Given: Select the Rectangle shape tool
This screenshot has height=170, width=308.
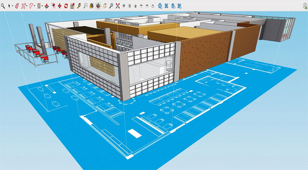Looking at the screenshot, I should point(39,6).
